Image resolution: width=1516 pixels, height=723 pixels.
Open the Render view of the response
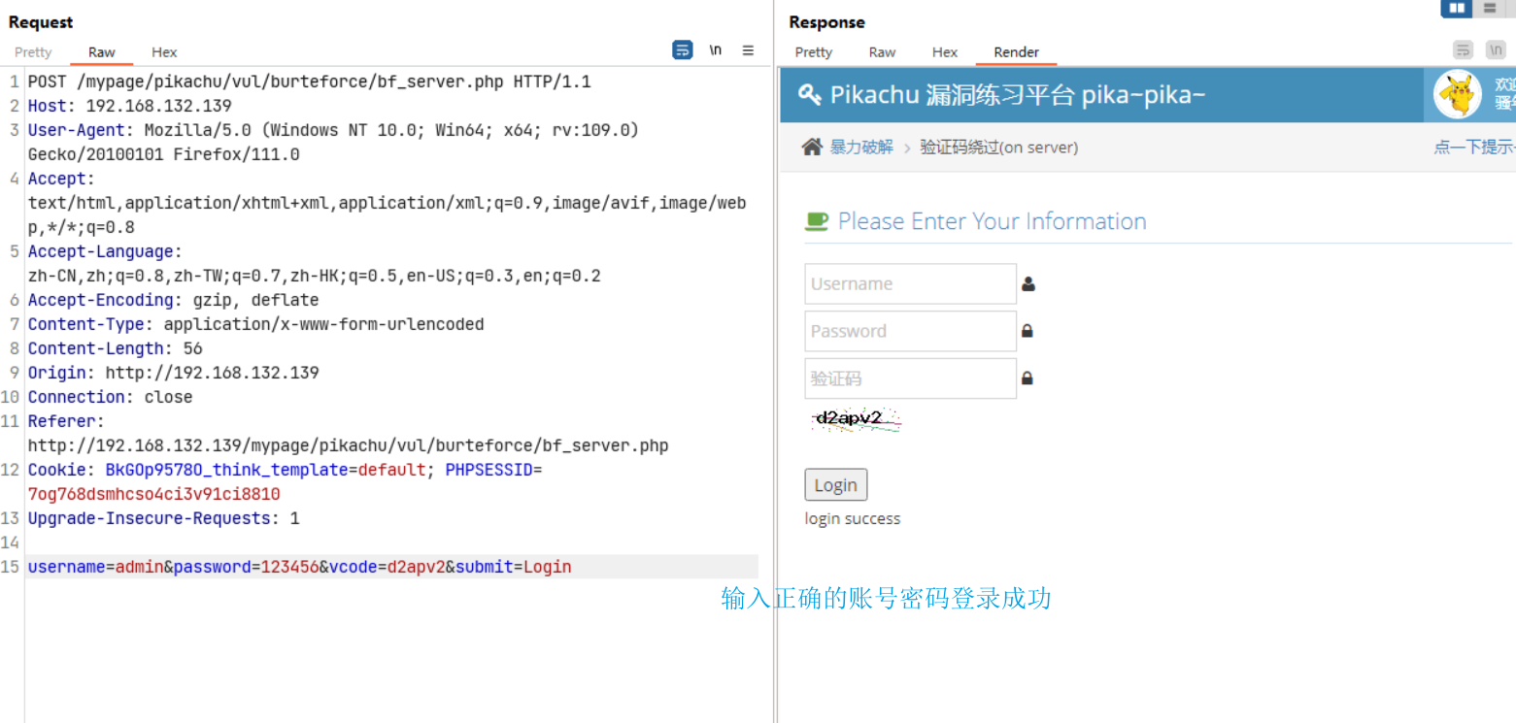coord(1015,51)
